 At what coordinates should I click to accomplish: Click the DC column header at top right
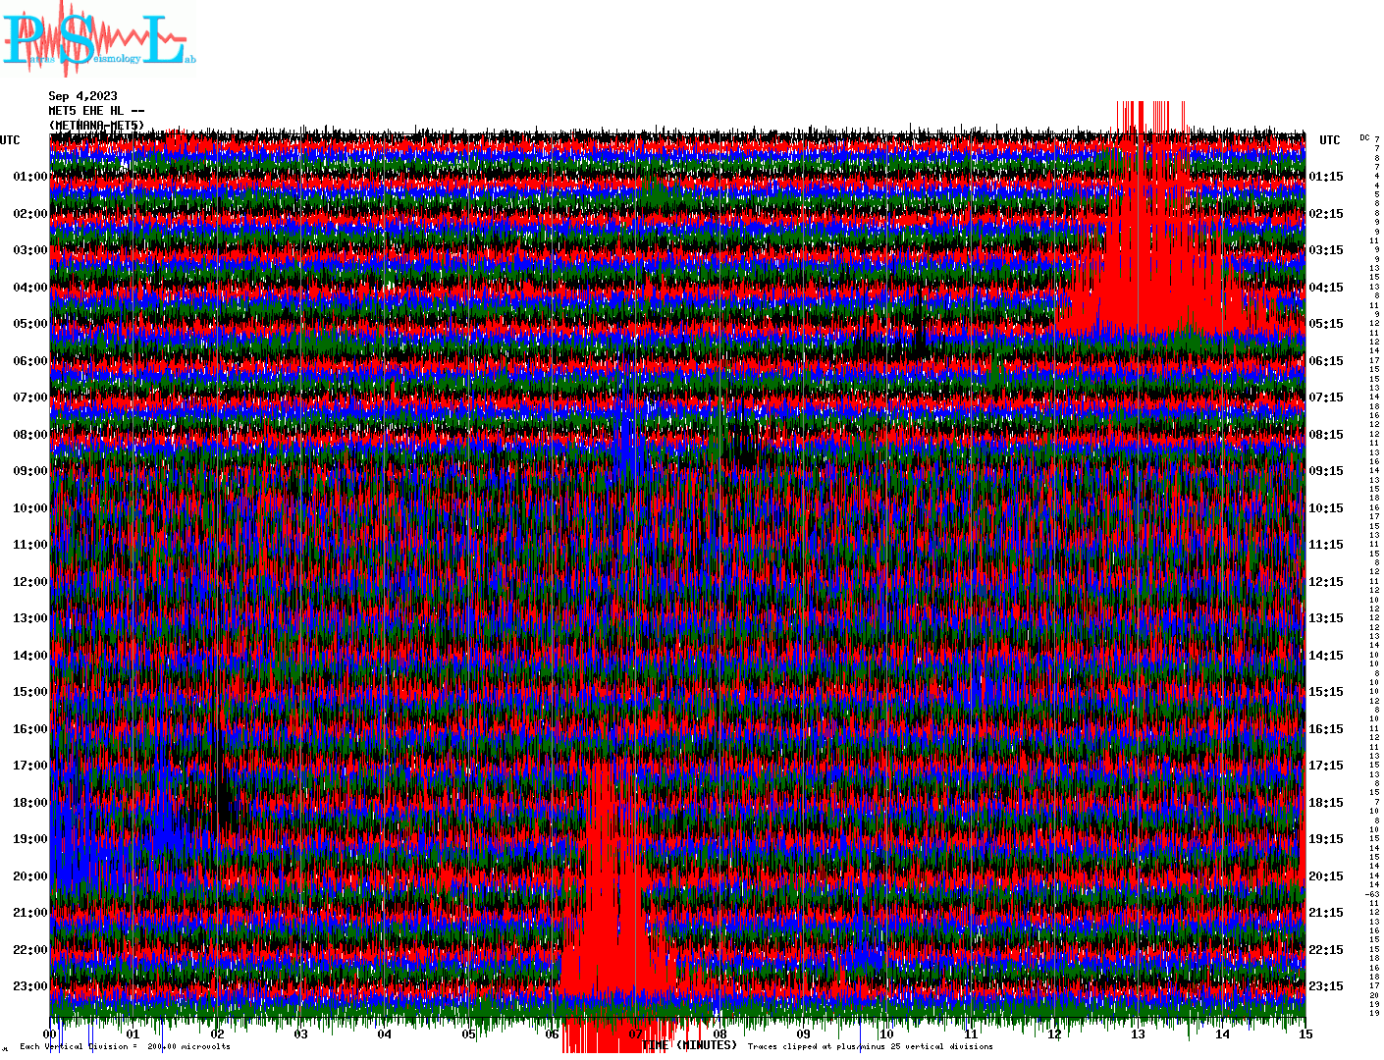pyautogui.click(x=1364, y=137)
